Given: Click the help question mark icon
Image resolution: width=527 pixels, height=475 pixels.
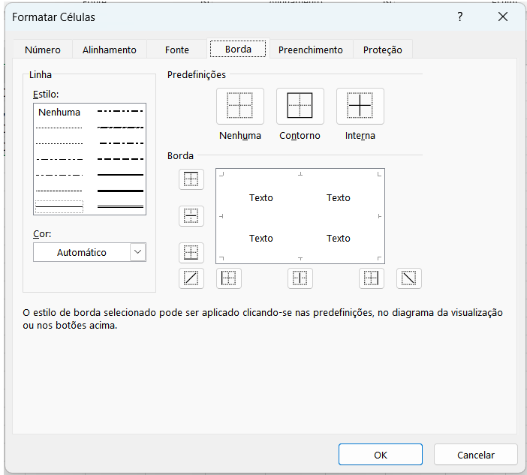Looking at the screenshot, I should [x=460, y=17].
